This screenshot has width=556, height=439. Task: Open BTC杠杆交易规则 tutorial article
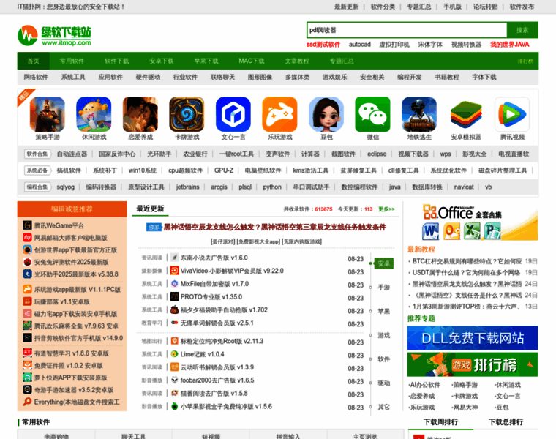tap(467, 261)
